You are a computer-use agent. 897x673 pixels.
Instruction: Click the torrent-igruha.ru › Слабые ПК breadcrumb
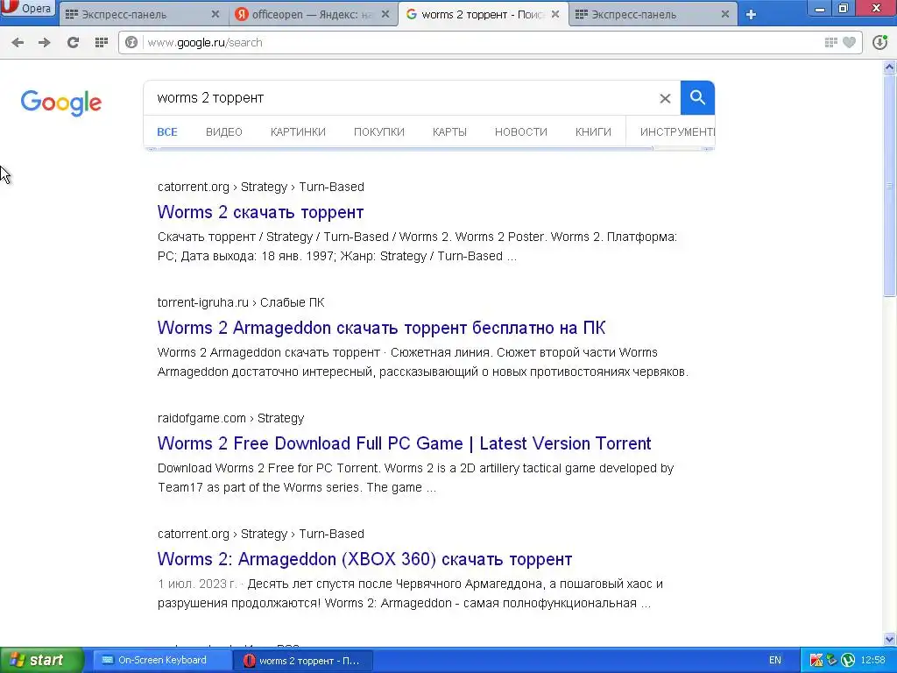[x=241, y=302]
